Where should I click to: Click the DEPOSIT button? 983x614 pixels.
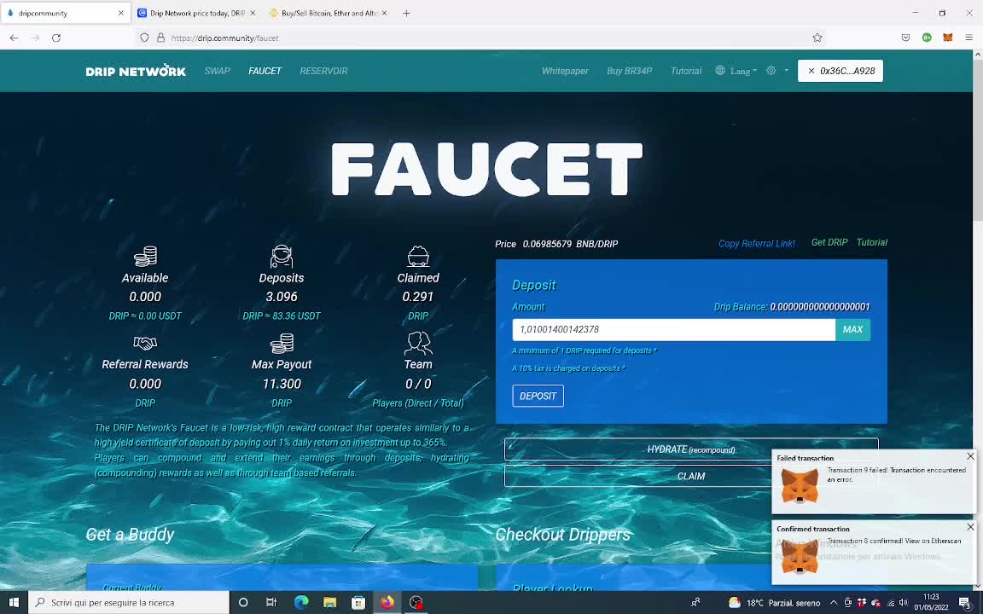click(538, 396)
